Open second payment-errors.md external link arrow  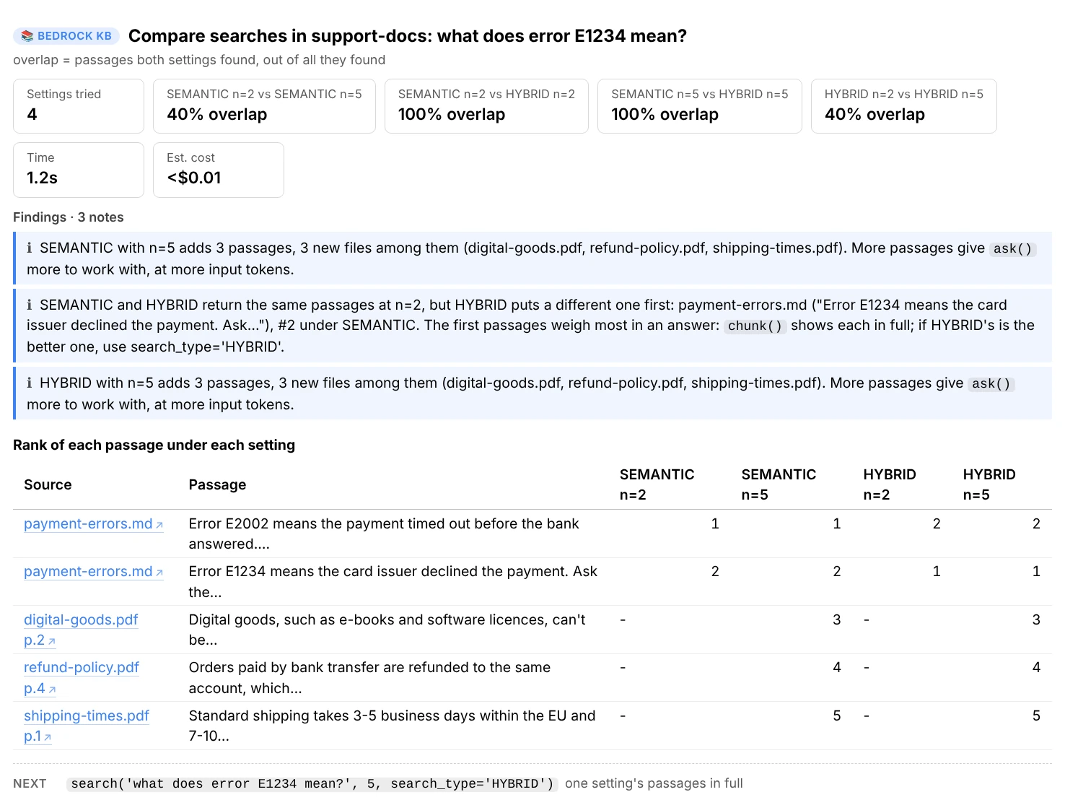[159, 573]
